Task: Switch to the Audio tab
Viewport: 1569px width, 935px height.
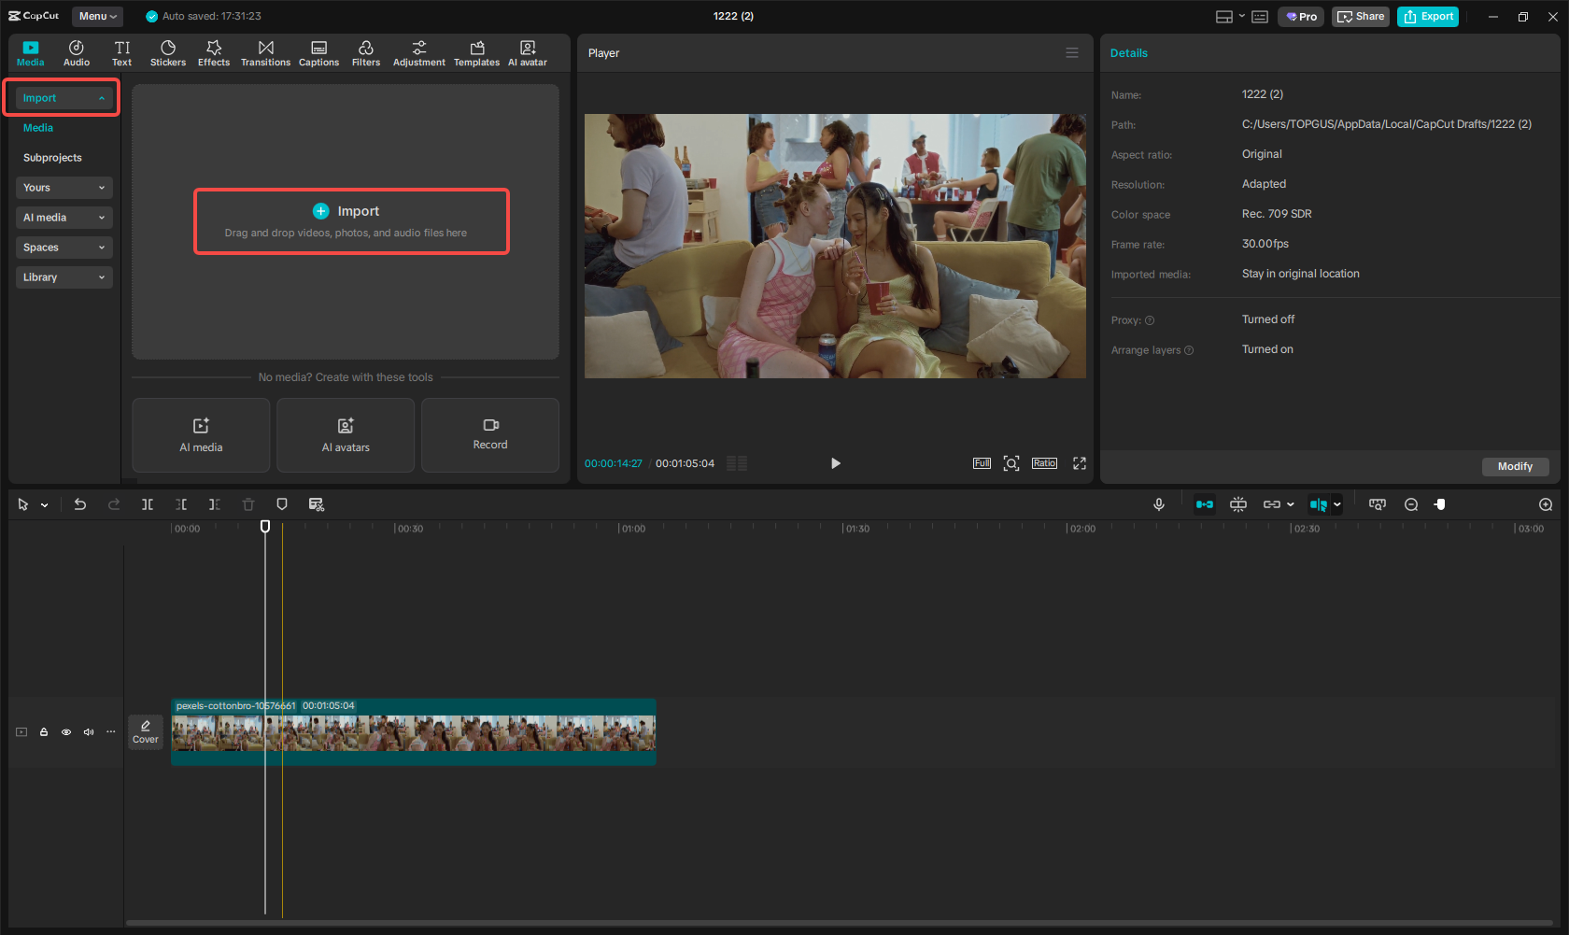Action: pos(76,52)
